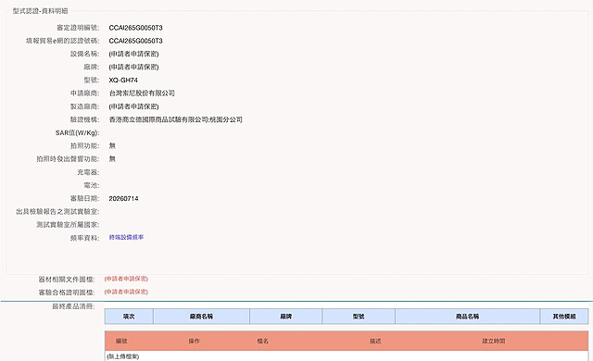Open the 終端設備頻率 link
This screenshot has height=361, width=593.
(x=126, y=237)
